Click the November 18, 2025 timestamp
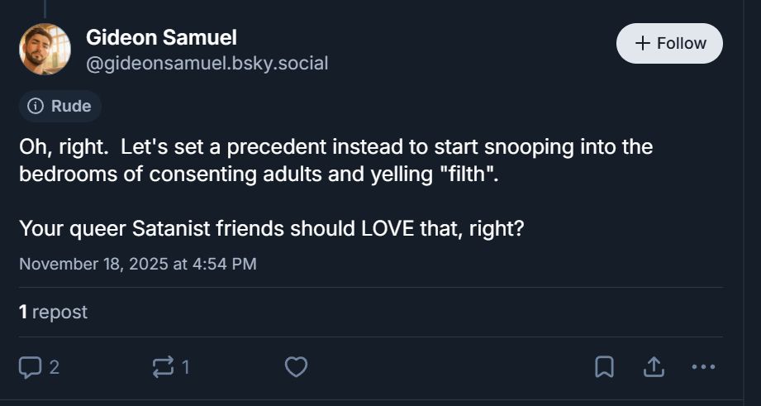The width and height of the screenshot is (761, 406). pyautogui.click(x=137, y=264)
